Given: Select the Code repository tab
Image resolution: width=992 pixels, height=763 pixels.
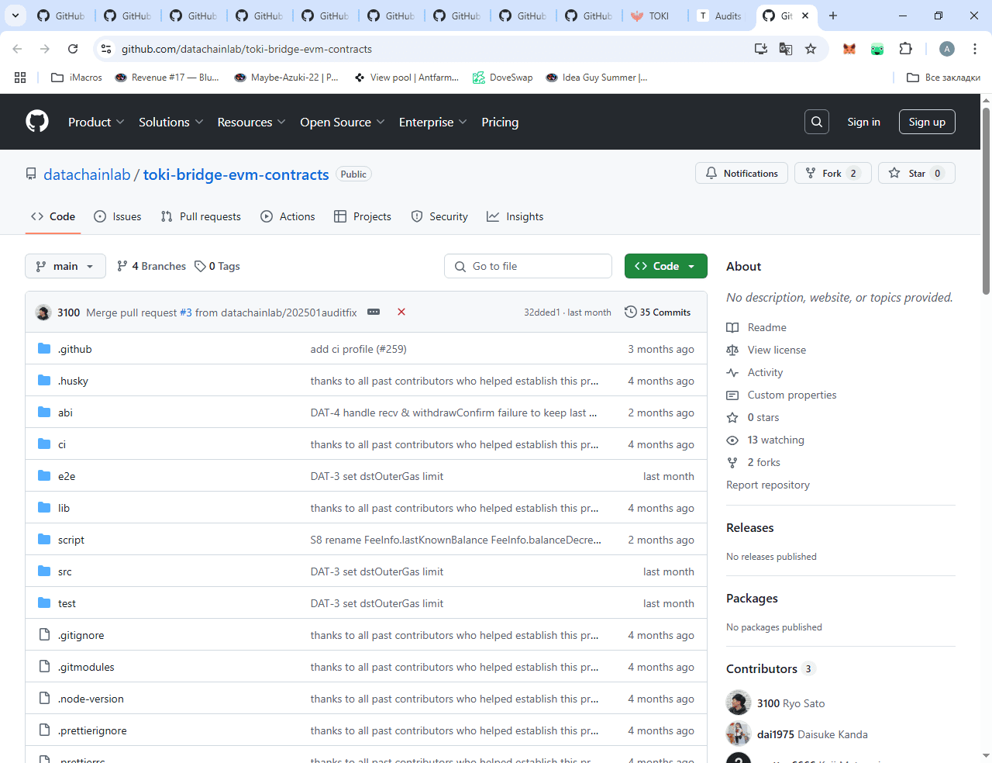Looking at the screenshot, I should click(x=53, y=216).
